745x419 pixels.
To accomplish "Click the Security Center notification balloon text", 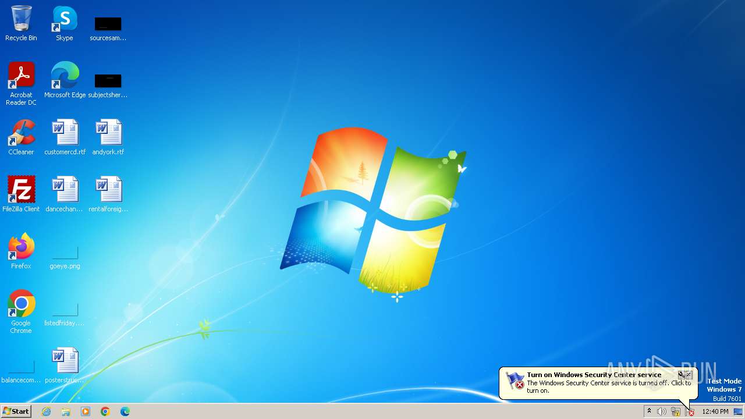I will (609, 386).
